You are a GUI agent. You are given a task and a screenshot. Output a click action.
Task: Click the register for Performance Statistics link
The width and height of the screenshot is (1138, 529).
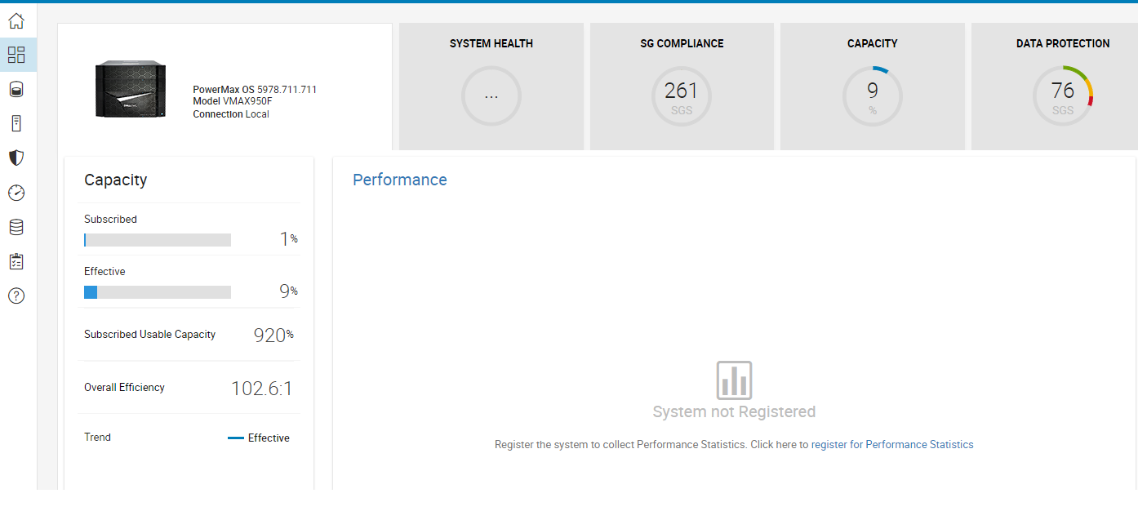(893, 444)
